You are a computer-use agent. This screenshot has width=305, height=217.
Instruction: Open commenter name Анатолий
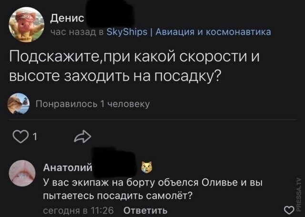[65, 167]
